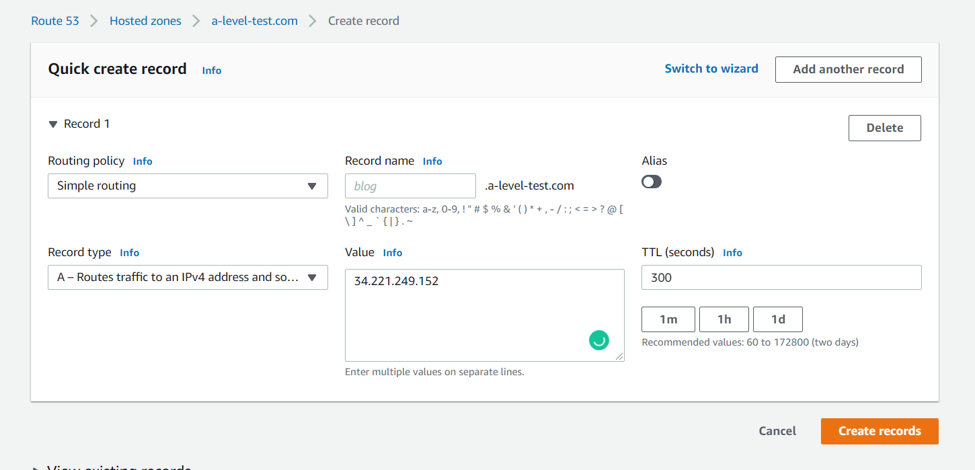Open Info link next to Quick create record
The height and width of the screenshot is (470, 975).
[211, 71]
